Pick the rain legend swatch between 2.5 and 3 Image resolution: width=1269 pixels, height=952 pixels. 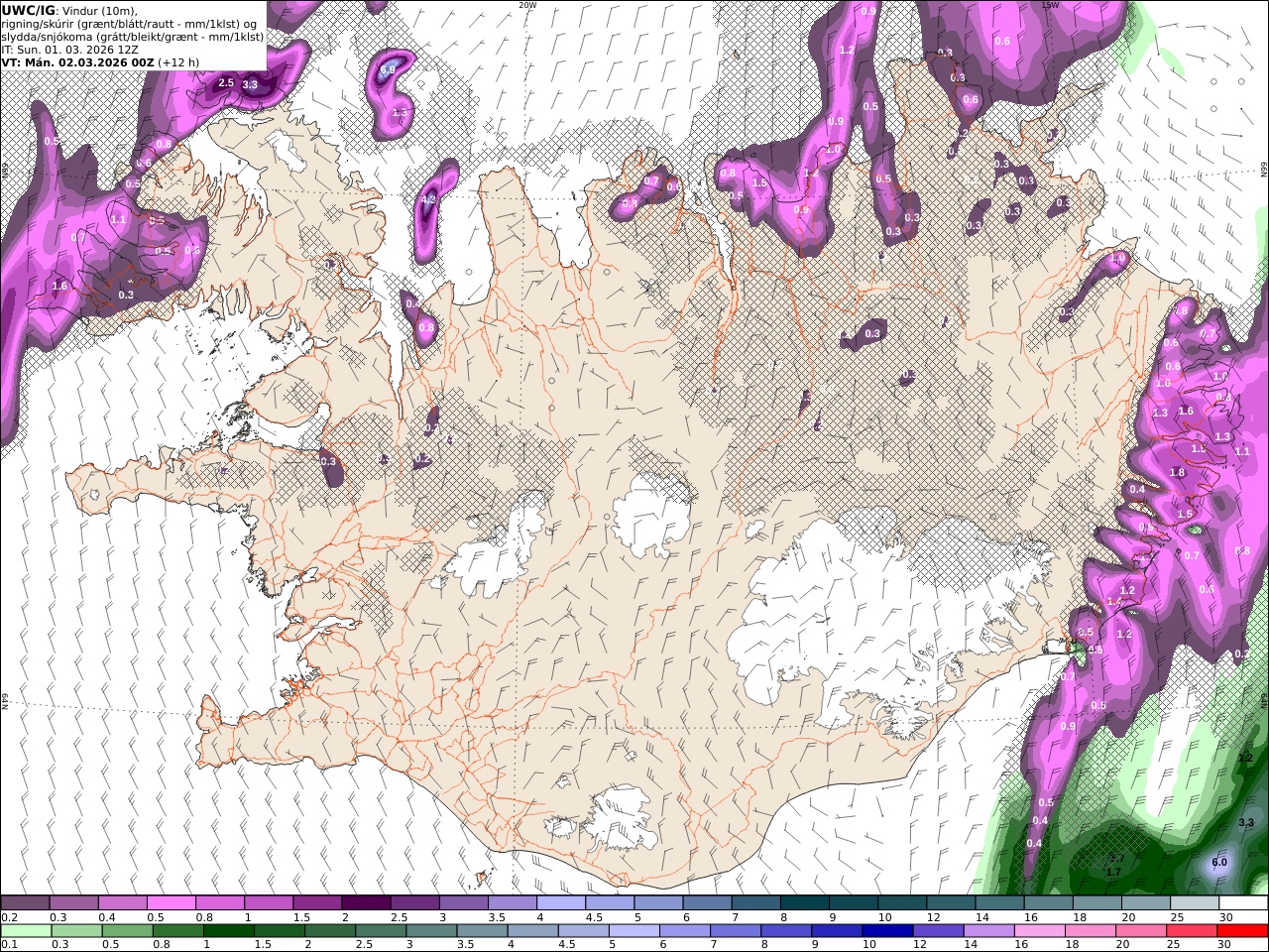[x=380, y=930]
